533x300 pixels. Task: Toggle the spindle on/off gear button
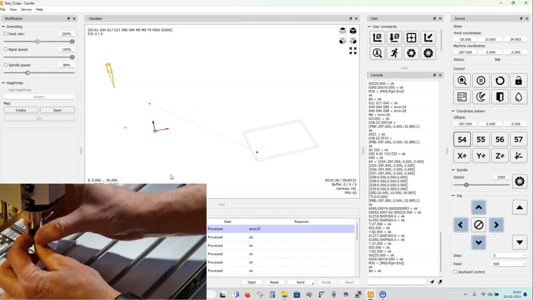click(x=519, y=181)
